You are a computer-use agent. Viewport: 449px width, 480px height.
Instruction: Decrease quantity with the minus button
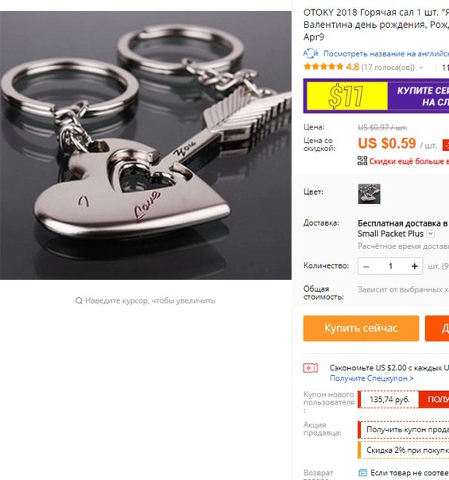pos(366,266)
